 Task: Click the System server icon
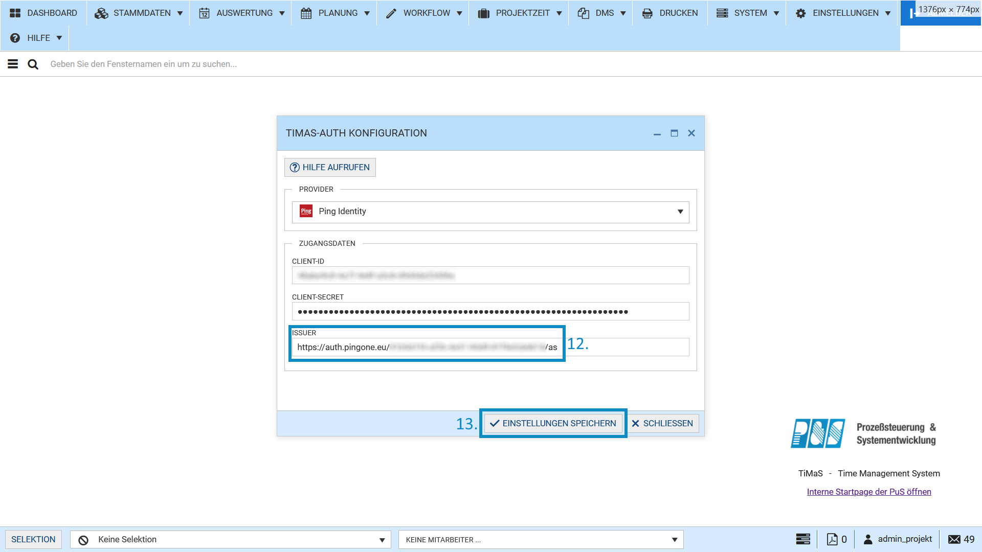(x=722, y=13)
